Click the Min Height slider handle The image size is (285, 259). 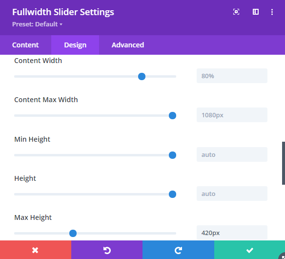(x=172, y=155)
